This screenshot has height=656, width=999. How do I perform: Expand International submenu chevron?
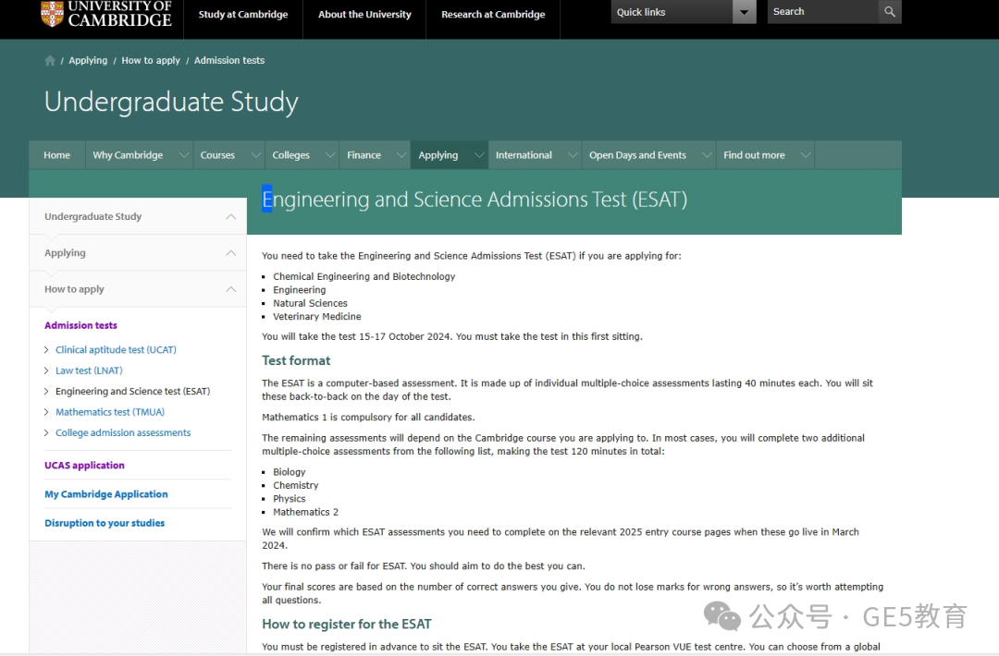573,155
